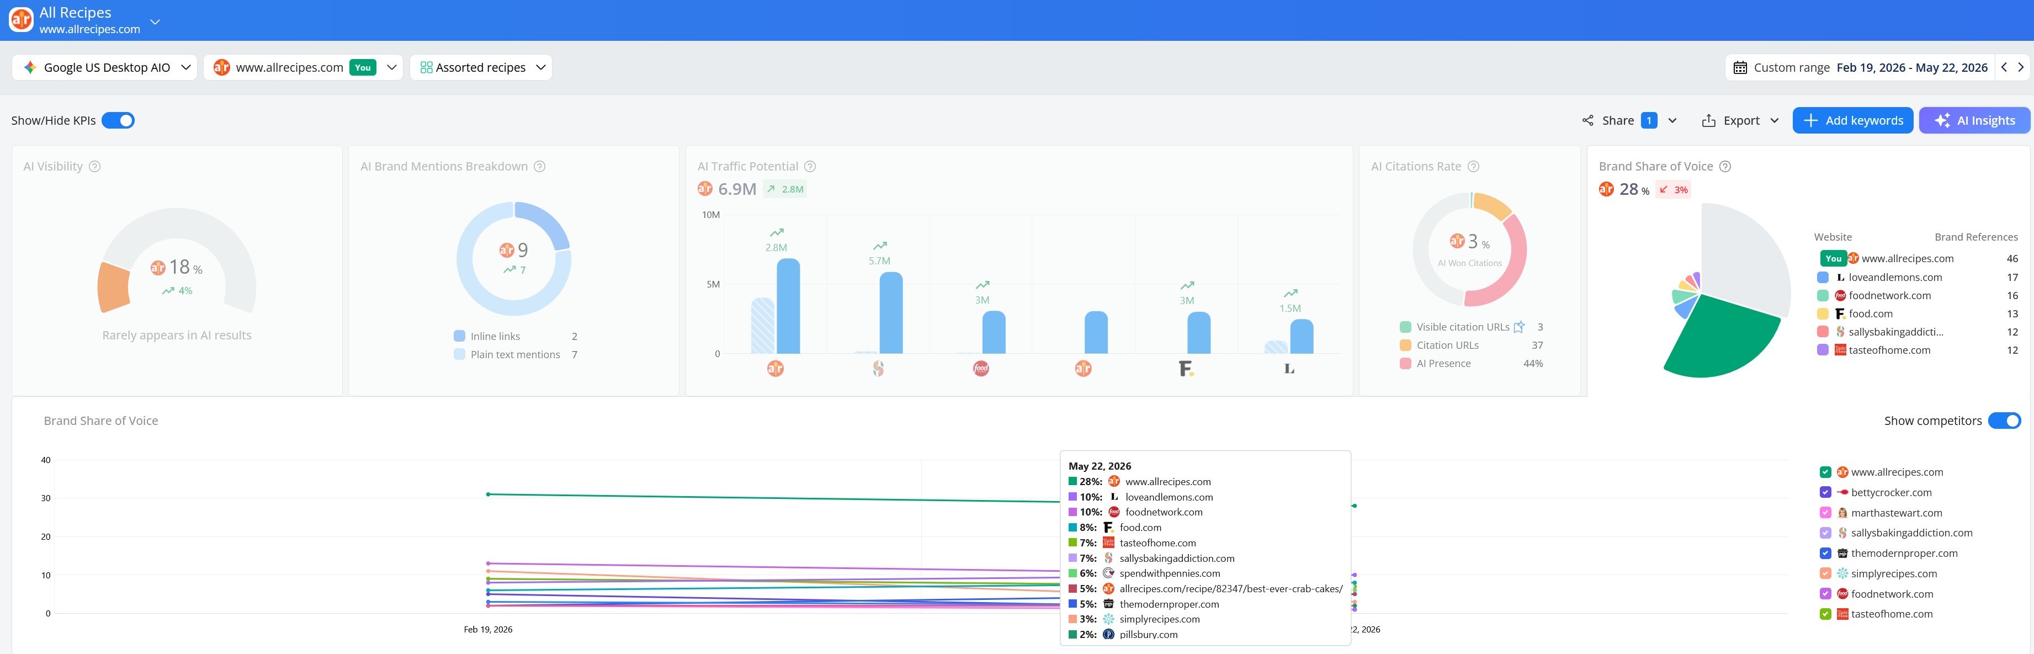Image resolution: width=2034 pixels, height=654 pixels.
Task: Click the AI Presence legend entry
Action: [1443, 363]
